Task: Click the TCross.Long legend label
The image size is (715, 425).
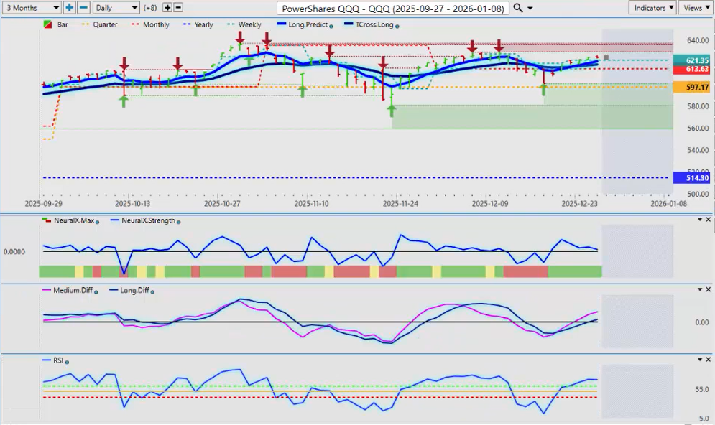Action: tap(373, 25)
